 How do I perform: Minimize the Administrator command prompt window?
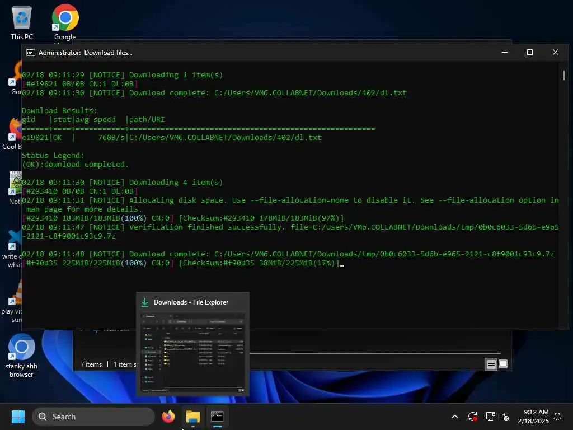pyautogui.click(x=505, y=52)
